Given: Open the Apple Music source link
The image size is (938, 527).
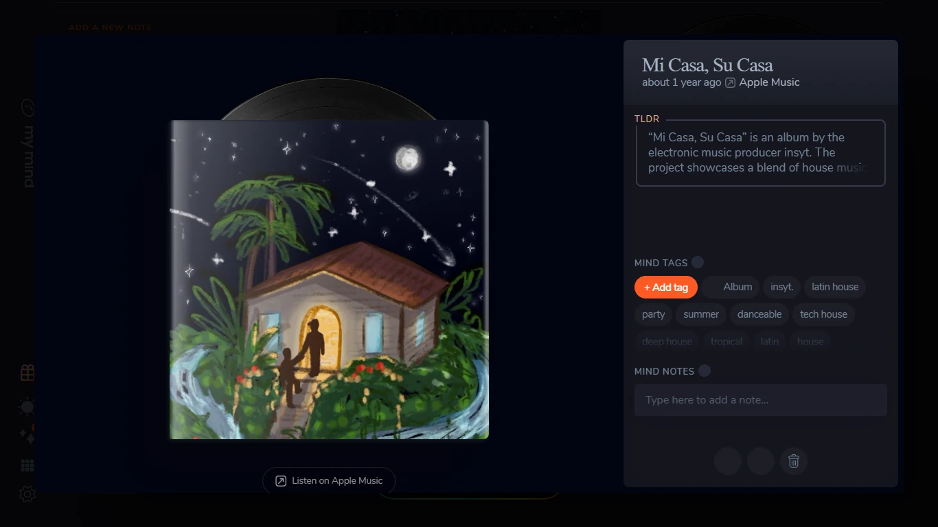Looking at the screenshot, I should pos(769,82).
